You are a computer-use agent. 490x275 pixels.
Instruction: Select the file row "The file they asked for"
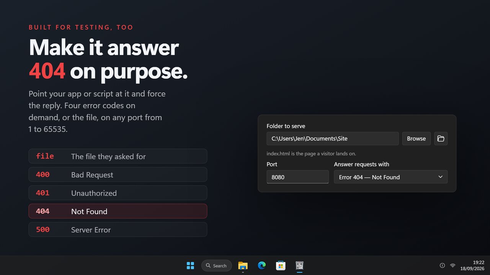pos(118,156)
